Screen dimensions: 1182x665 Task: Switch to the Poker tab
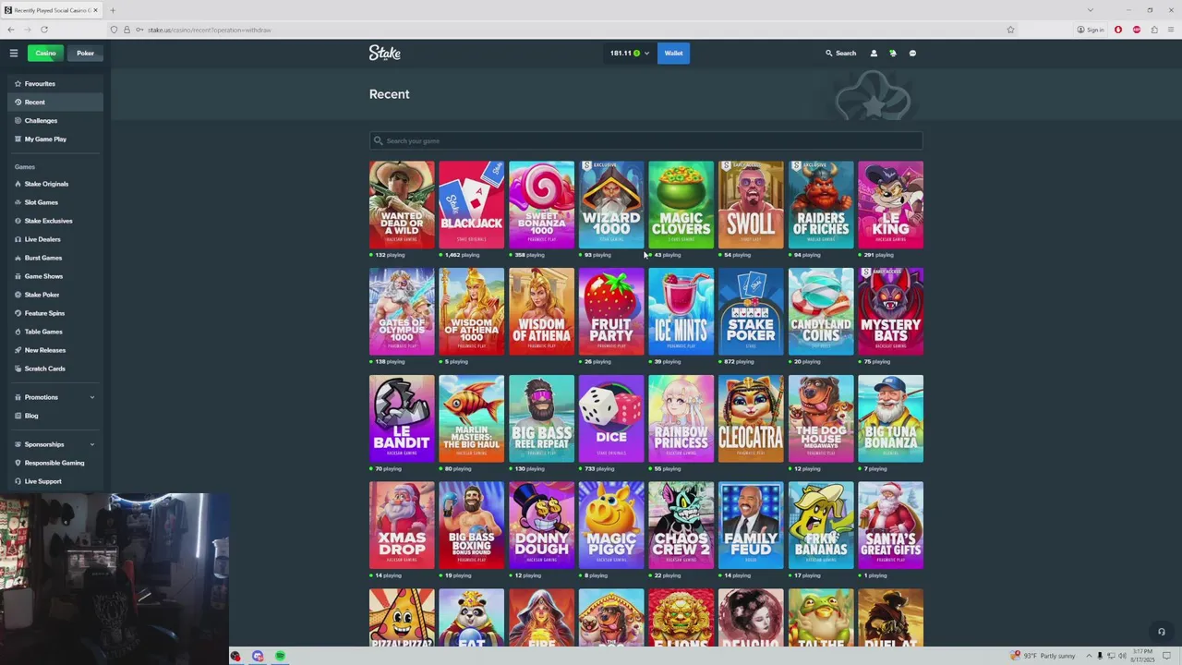click(85, 54)
